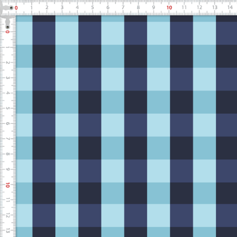Screen dimensions: 237x237
Task: Click the red 10 on the top ruler
Action: click(169, 8)
